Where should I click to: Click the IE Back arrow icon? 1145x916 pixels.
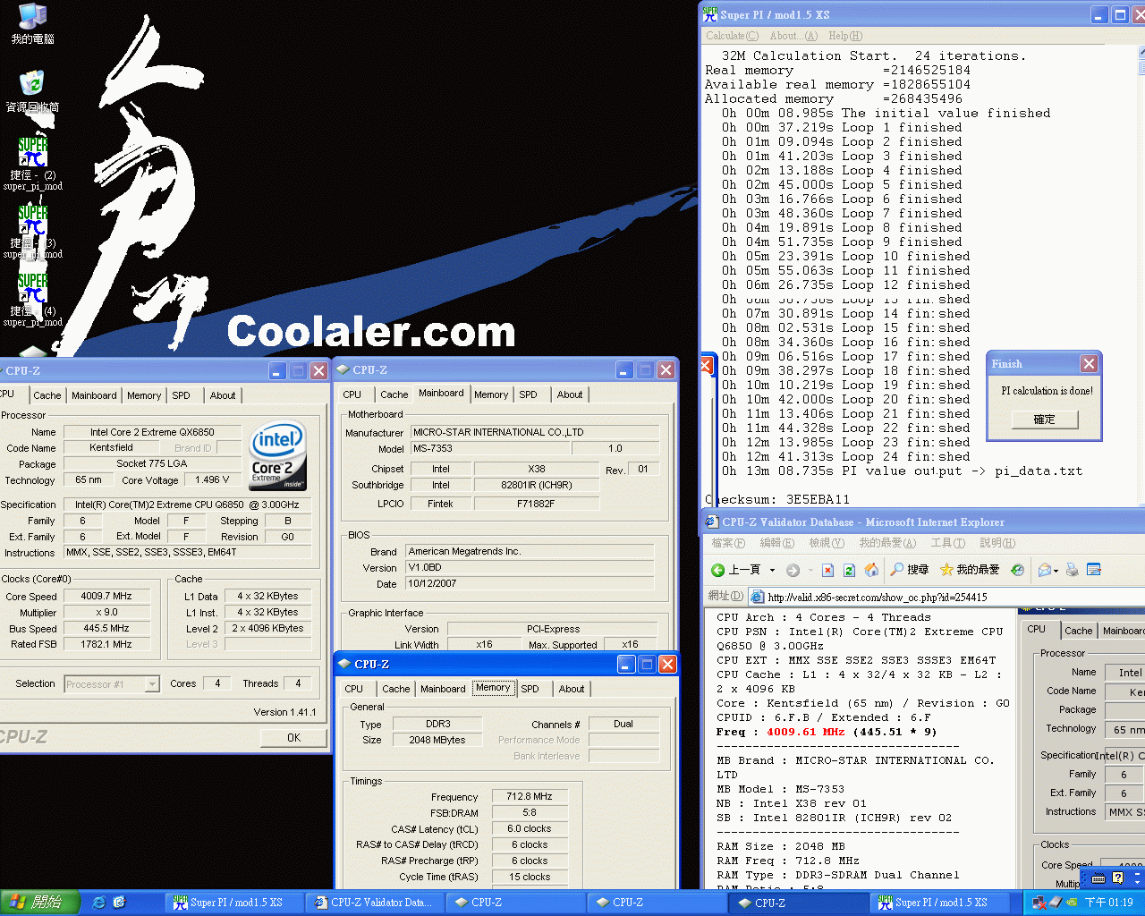coord(717,570)
